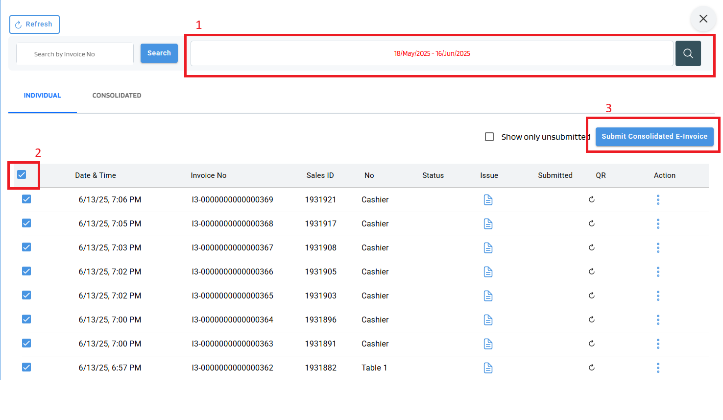Refresh QR for invoice I3-0000000000000365
723x420 pixels.
(x=592, y=295)
